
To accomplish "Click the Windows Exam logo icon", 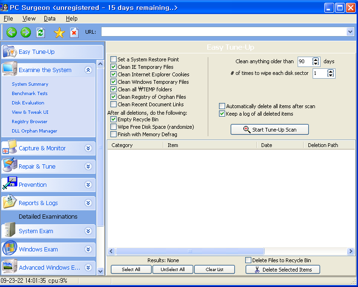I will click(9, 248).
